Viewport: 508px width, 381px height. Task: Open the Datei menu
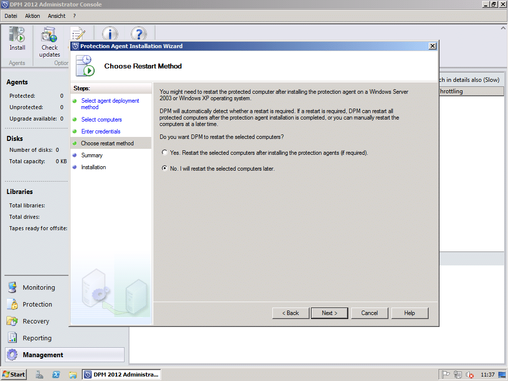point(11,16)
